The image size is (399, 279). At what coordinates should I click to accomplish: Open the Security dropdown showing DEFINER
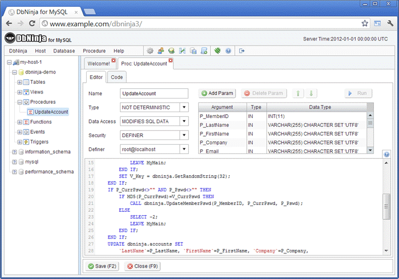click(184, 136)
